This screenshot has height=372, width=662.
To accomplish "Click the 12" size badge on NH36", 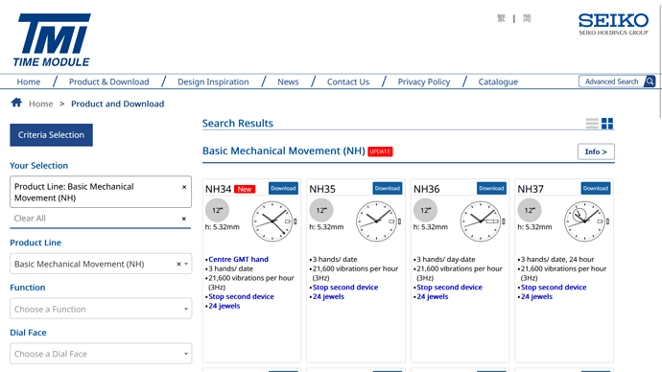I will click(426, 210).
